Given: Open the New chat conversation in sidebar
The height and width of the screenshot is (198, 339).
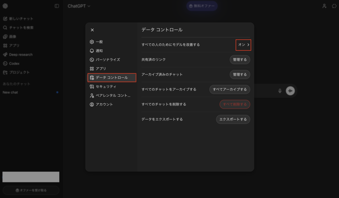Looking at the screenshot, I should tap(11, 92).
